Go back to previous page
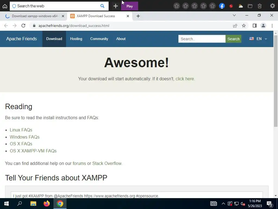The height and width of the screenshot is (209, 278). pyautogui.click(x=6, y=26)
